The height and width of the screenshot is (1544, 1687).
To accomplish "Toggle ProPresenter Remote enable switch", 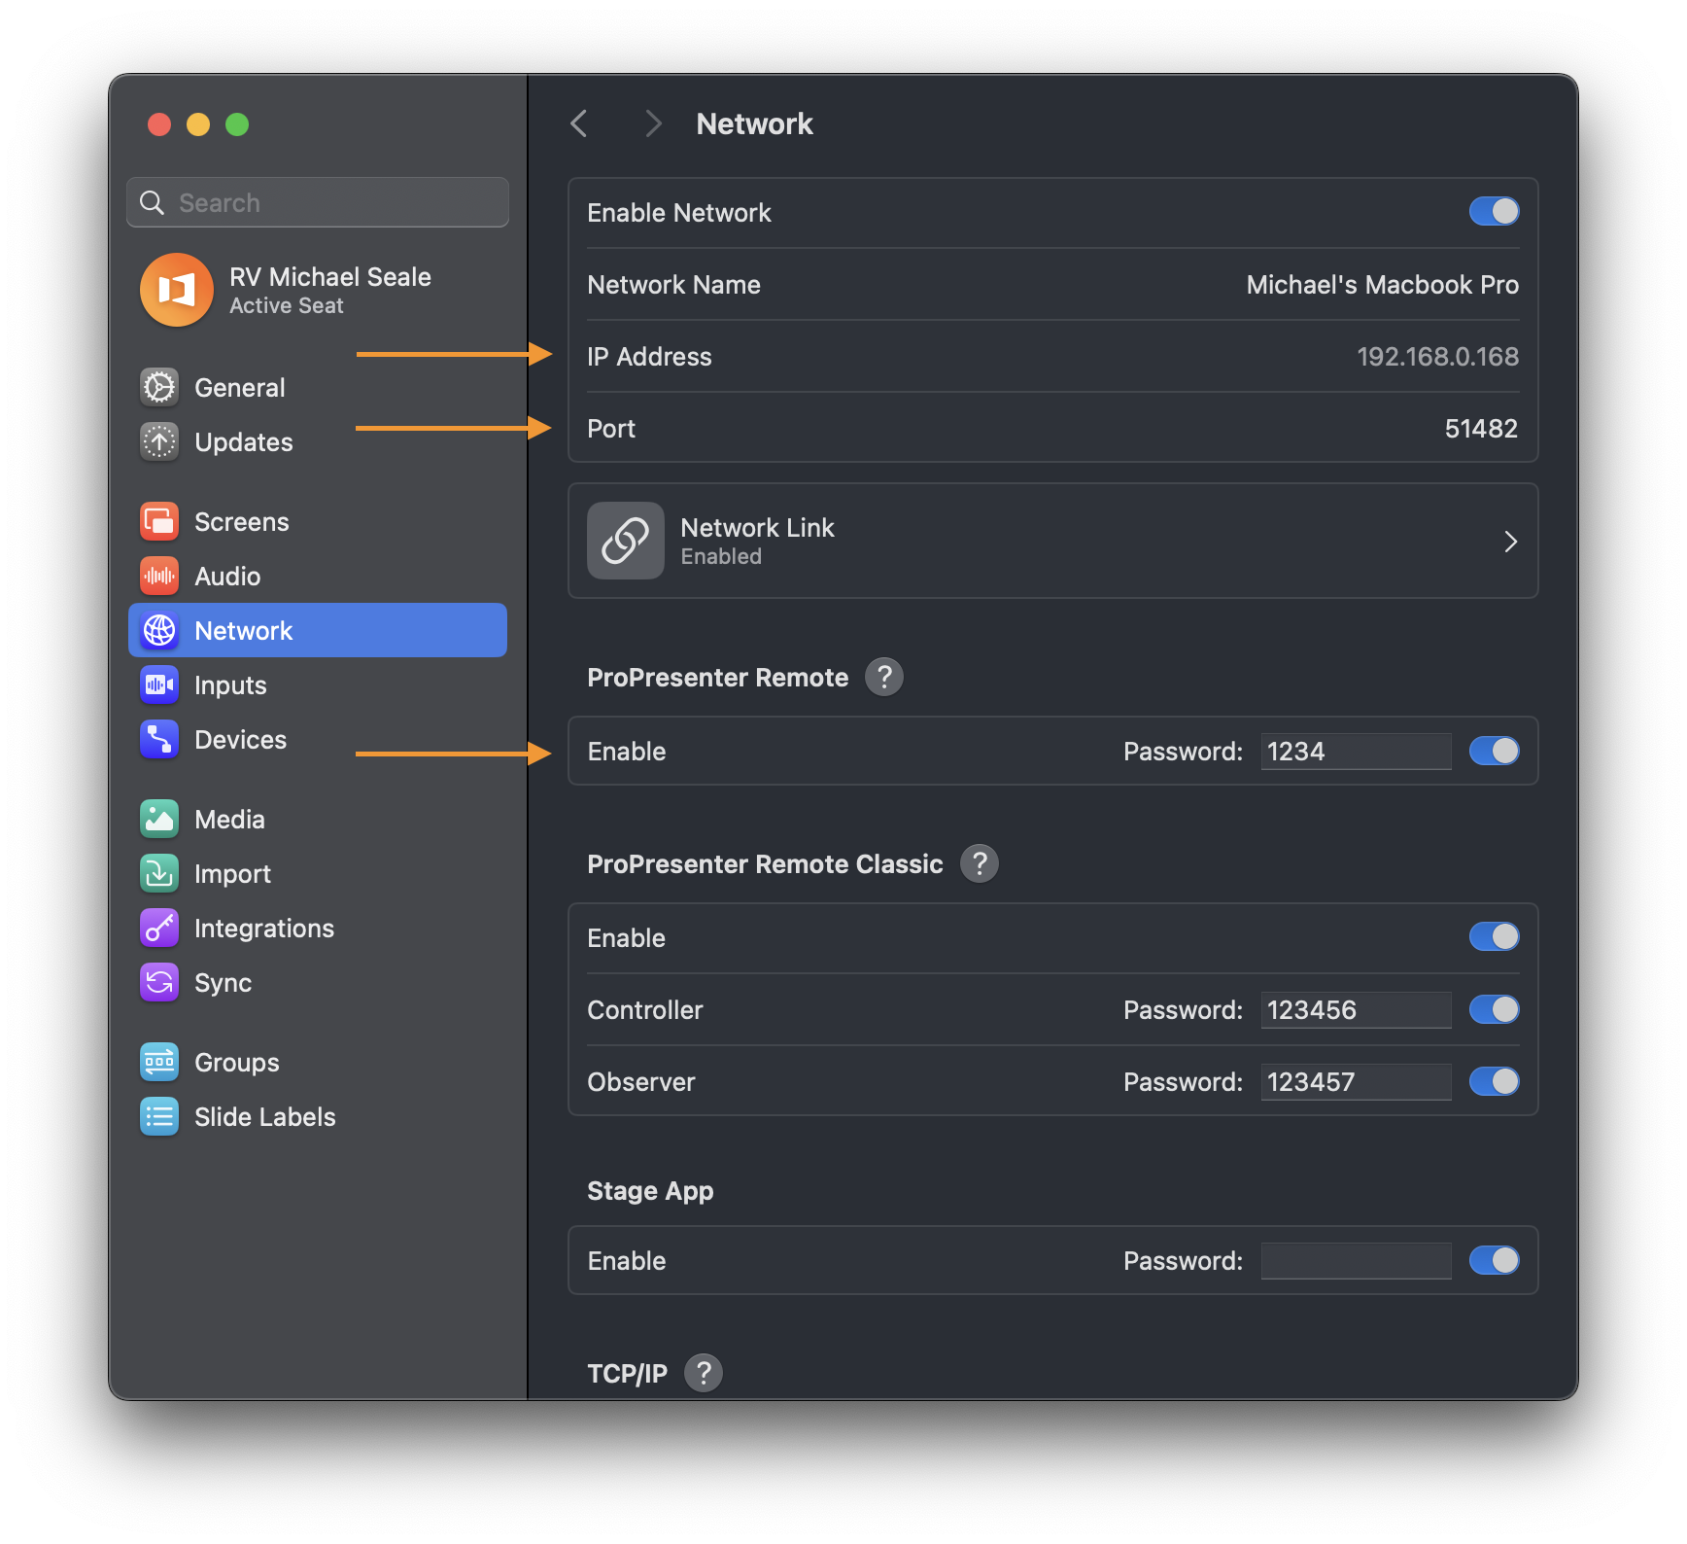I will click(1495, 751).
